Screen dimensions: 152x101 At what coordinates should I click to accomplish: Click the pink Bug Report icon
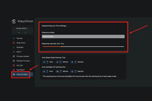14,70
